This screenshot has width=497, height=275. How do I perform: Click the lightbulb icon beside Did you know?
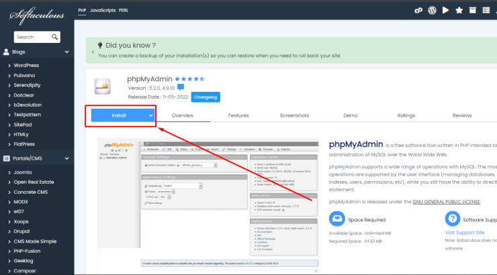coord(100,46)
